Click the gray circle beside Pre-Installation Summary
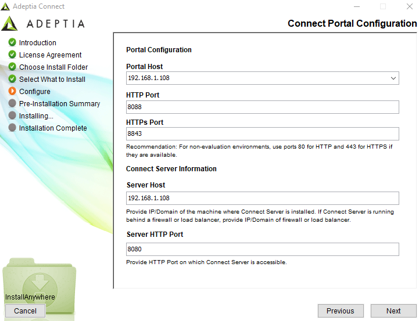 [x=12, y=103]
